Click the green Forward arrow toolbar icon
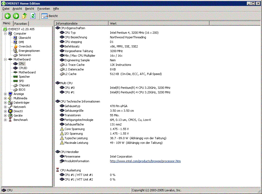262x194 pixels. coord(16,16)
